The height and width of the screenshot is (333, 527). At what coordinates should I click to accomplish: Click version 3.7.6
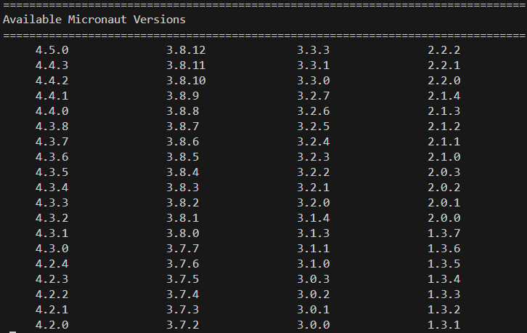[182, 264]
